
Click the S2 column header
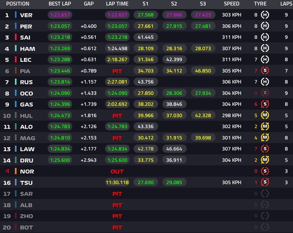click(174, 4)
